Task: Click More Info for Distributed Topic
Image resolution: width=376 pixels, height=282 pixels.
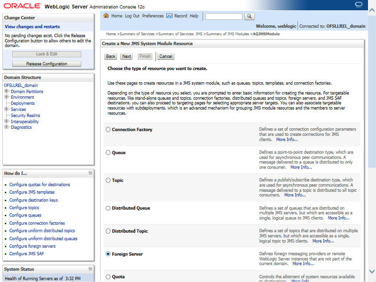Action: 323,241
